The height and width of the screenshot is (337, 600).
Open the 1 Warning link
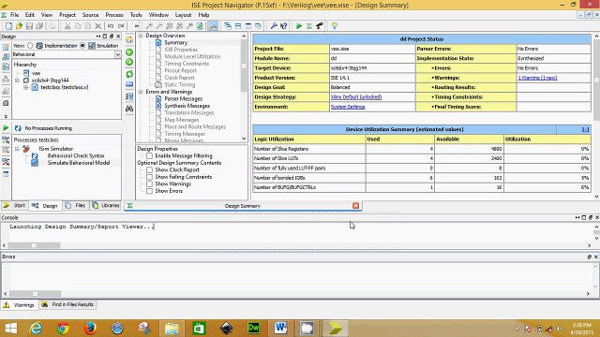(537, 78)
